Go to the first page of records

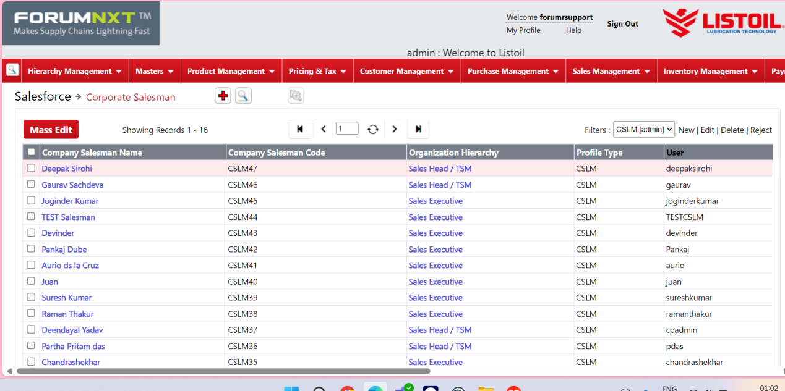pyautogui.click(x=300, y=129)
